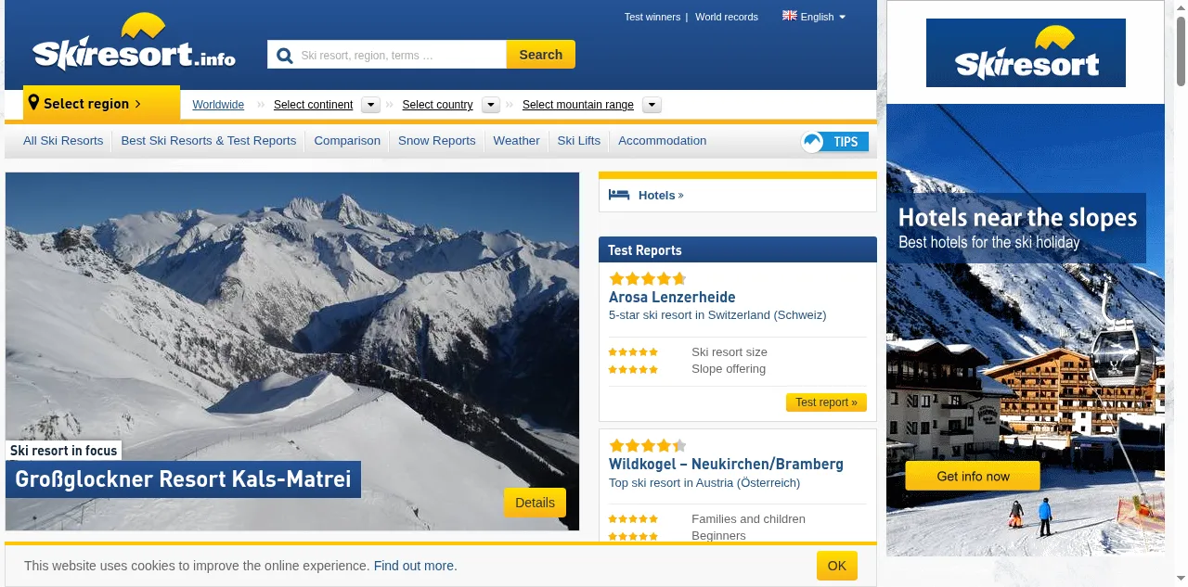Click the map pin icon beside Select region

coord(33,103)
